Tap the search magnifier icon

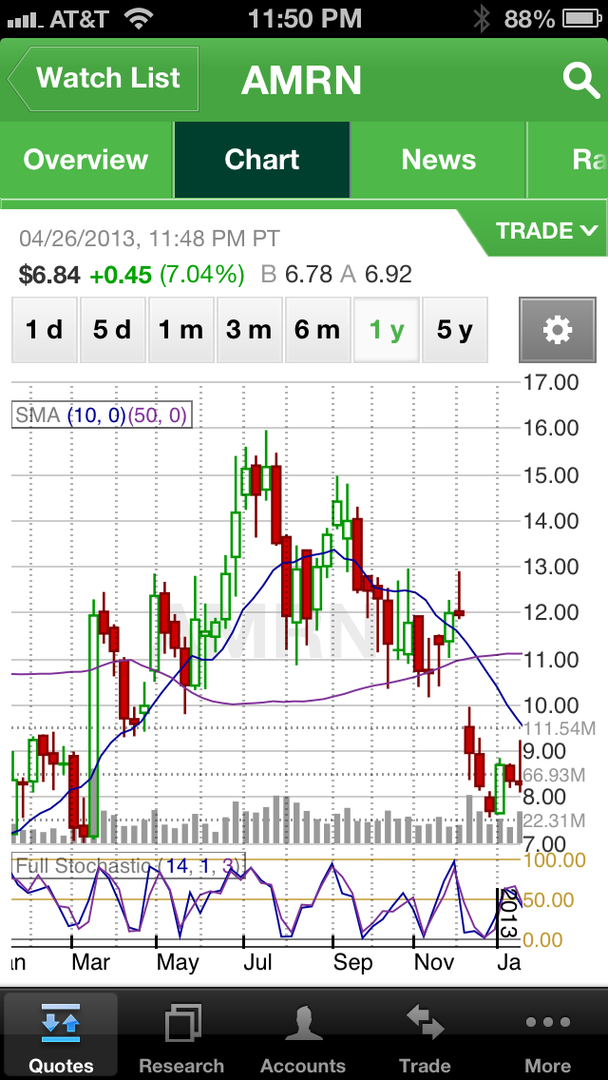tap(581, 81)
